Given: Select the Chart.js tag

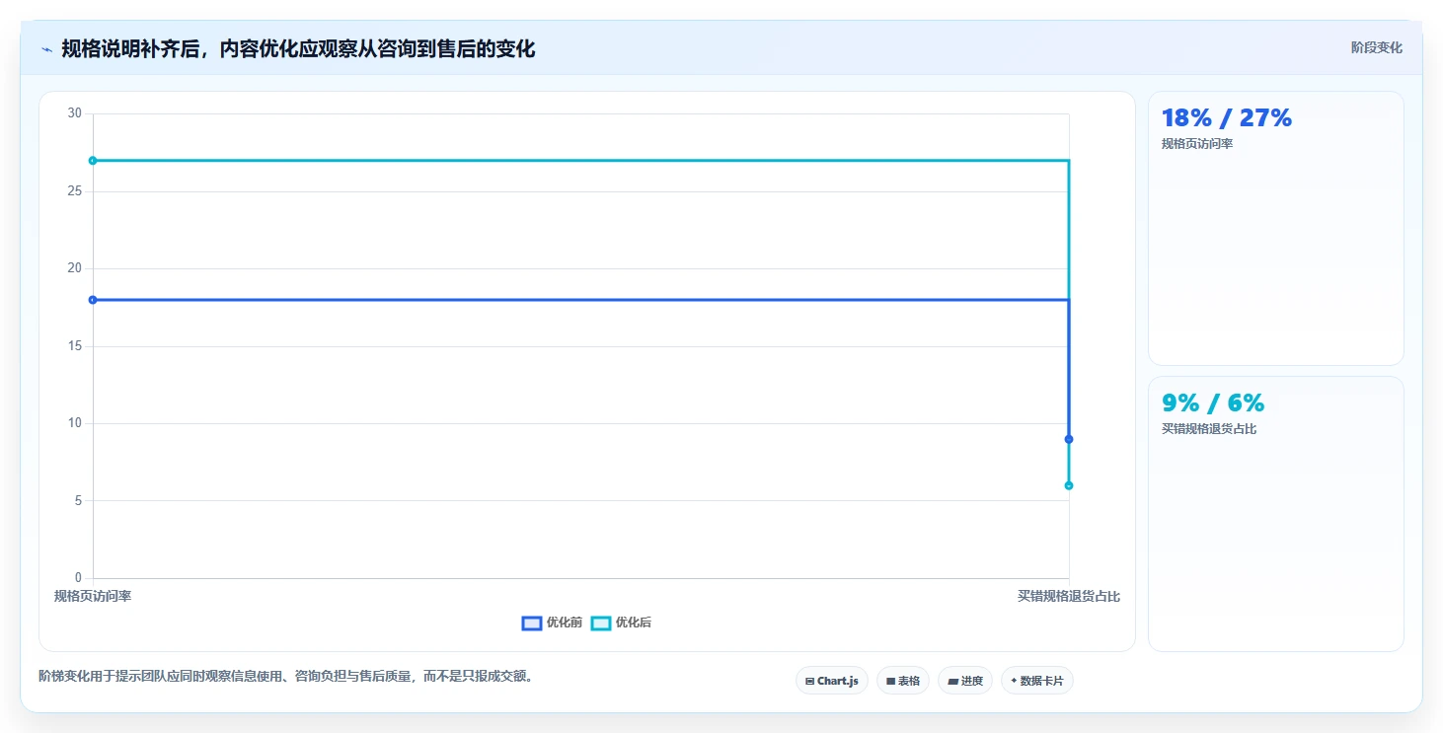Looking at the screenshot, I should 832,681.
